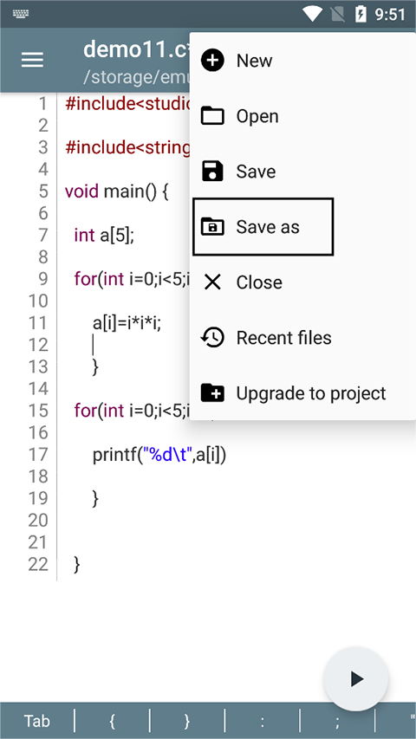Image resolution: width=416 pixels, height=739 pixels.
Task: Insert a Tab from the bottom bar
Action: 37,721
